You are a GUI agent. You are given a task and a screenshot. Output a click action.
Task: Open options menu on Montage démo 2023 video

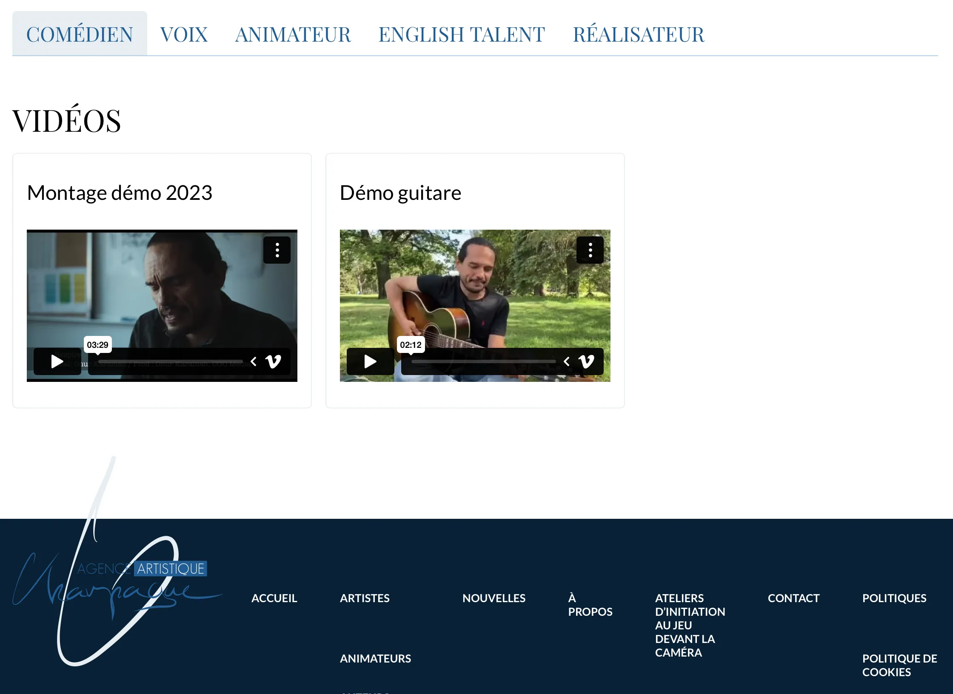pos(277,250)
